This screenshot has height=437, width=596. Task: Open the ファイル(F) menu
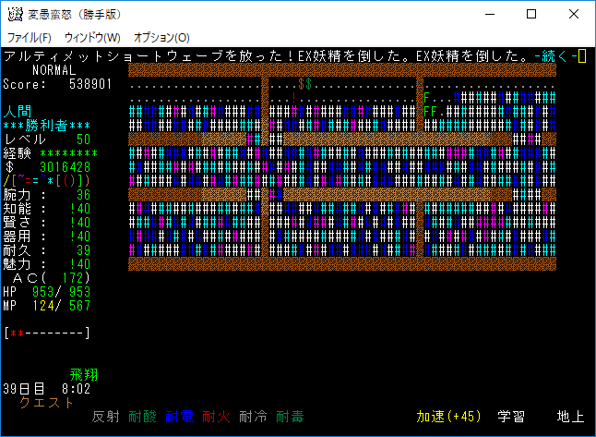pyautogui.click(x=30, y=38)
